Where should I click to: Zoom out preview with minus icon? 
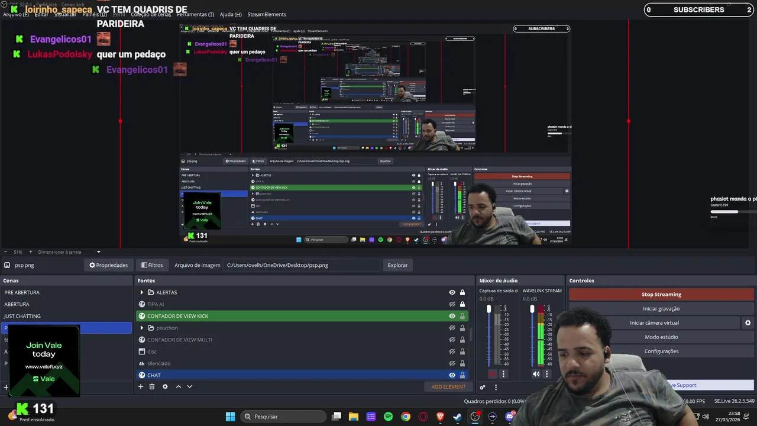tap(5, 251)
